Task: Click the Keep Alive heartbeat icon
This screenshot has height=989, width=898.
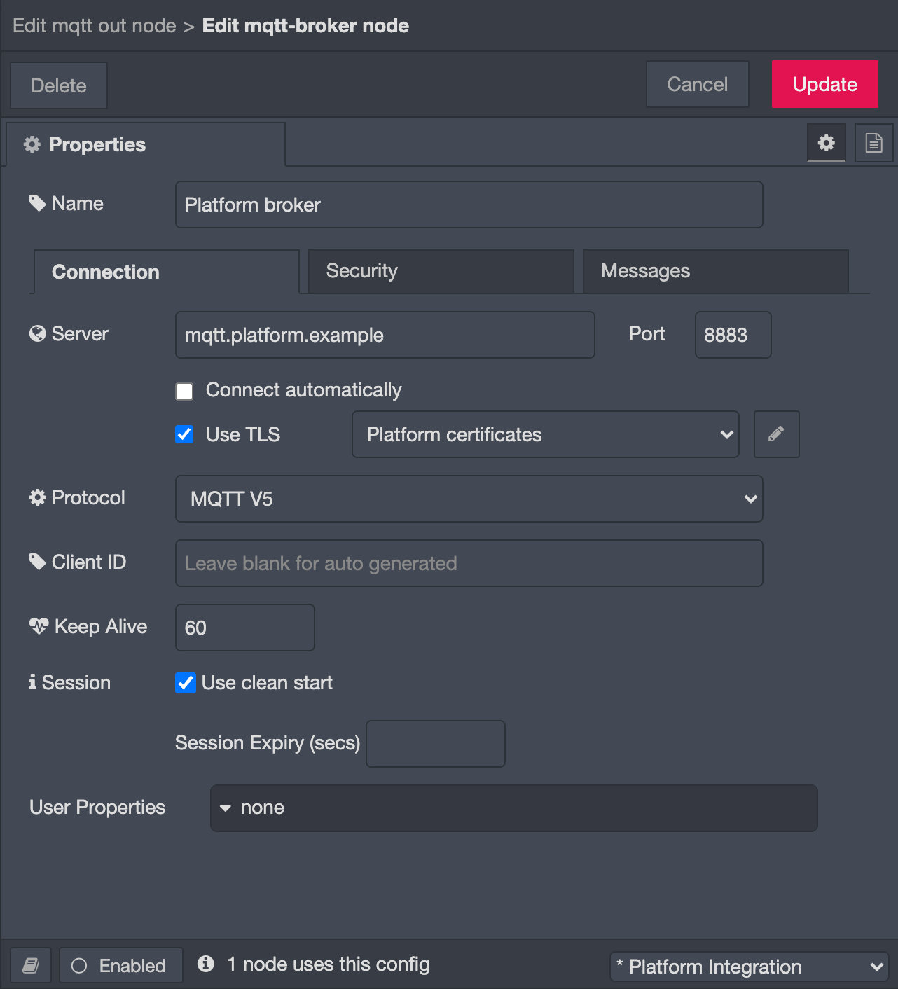Action: [39, 626]
